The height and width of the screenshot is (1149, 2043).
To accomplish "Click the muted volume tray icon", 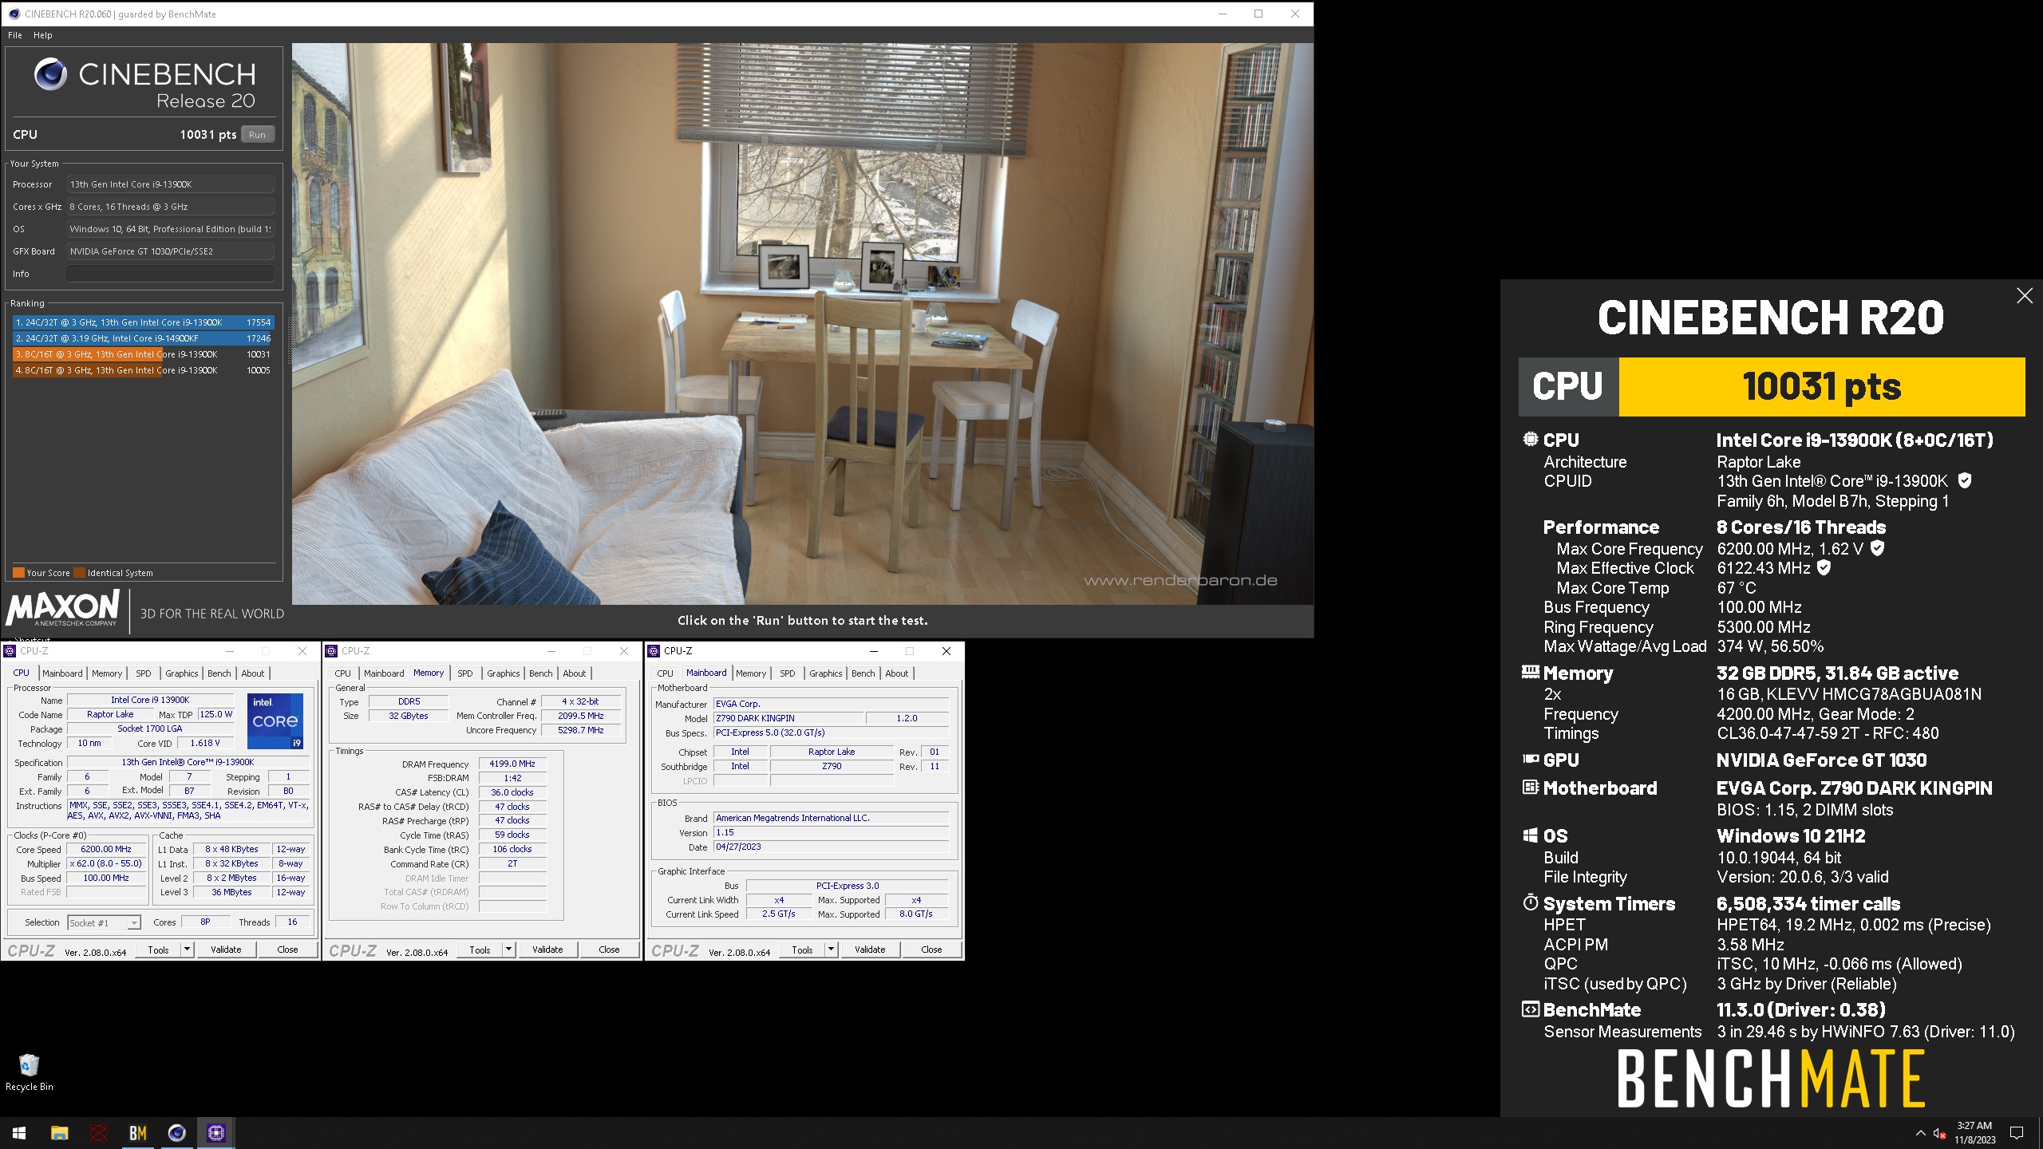I will [1940, 1133].
